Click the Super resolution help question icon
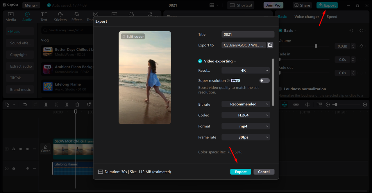 228,81
